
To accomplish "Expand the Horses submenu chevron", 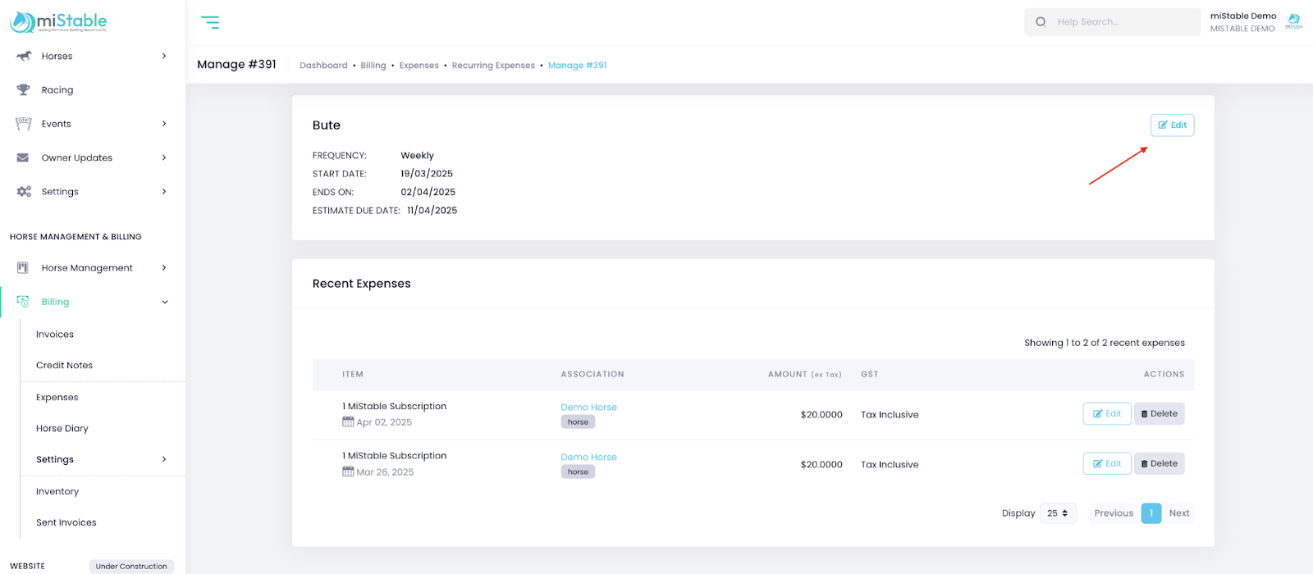I will tap(164, 56).
